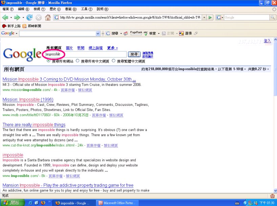Click the PageRank indicator in Google Toolbar
This screenshot has height=206, width=277.
point(136,33)
